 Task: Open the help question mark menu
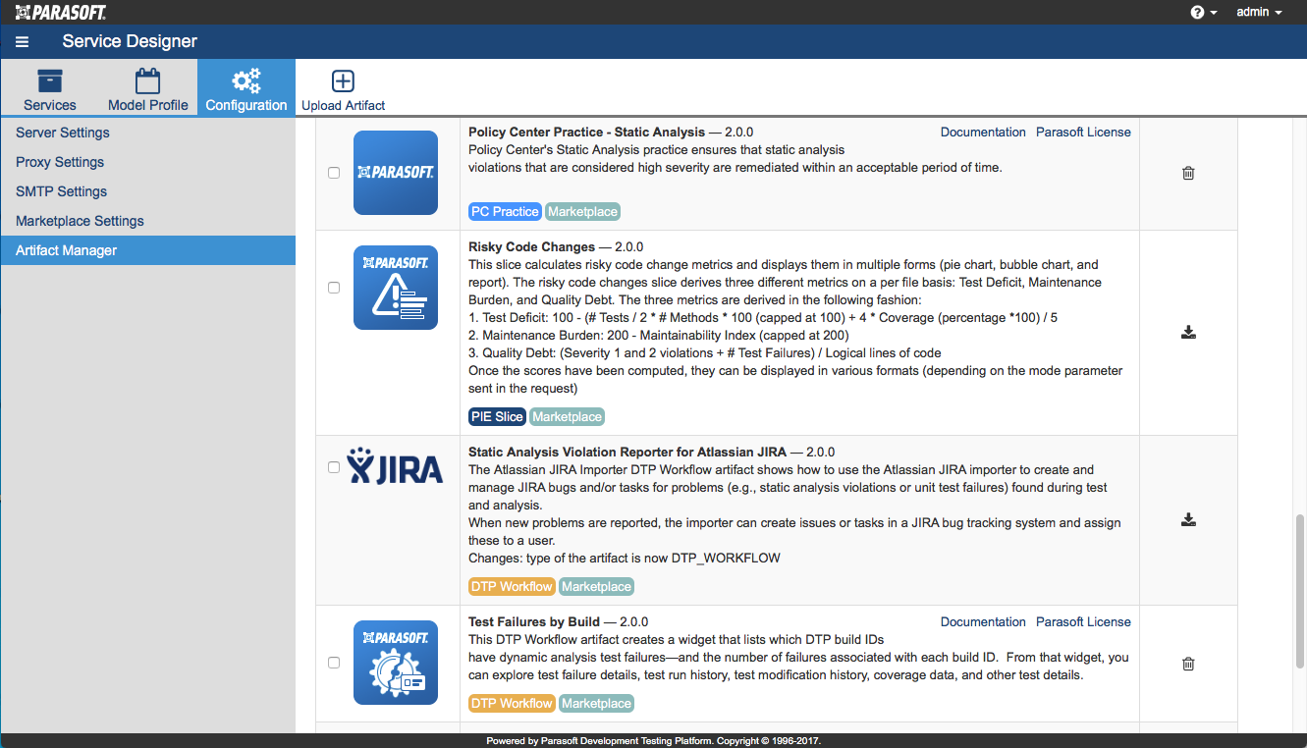tap(1203, 12)
